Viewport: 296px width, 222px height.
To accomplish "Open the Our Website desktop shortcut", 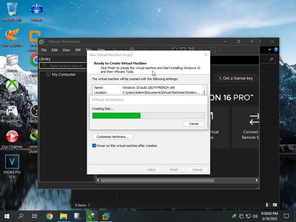I will (12, 37).
